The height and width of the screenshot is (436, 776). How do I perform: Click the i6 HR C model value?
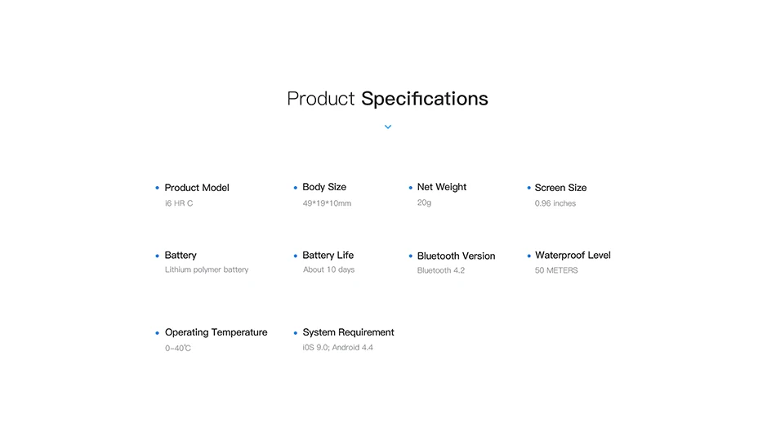click(179, 203)
